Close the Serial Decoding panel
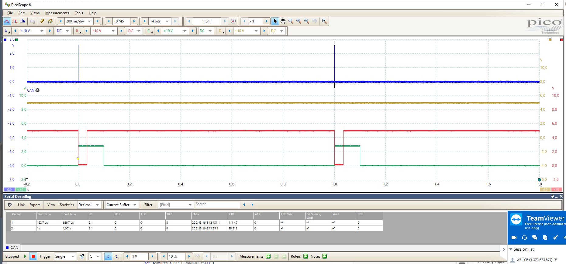The width and height of the screenshot is (566, 264). [561, 197]
